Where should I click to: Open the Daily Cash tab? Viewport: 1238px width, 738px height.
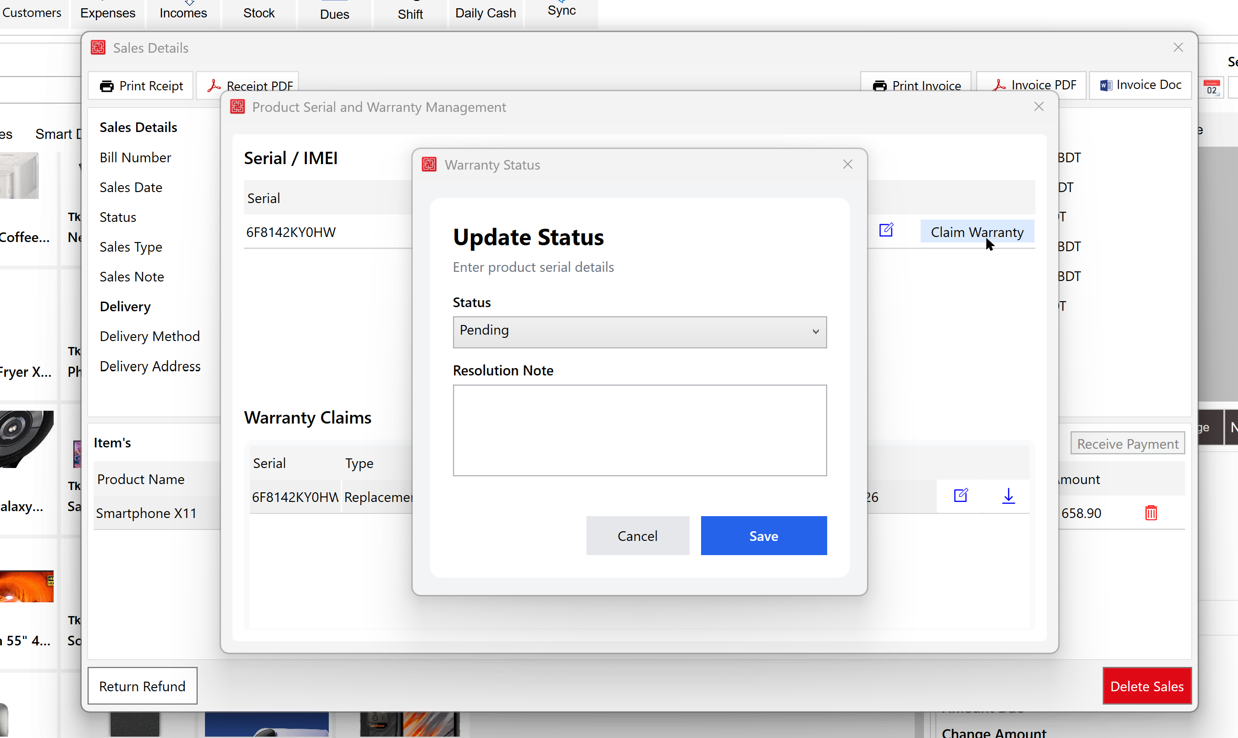click(x=486, y=13)
